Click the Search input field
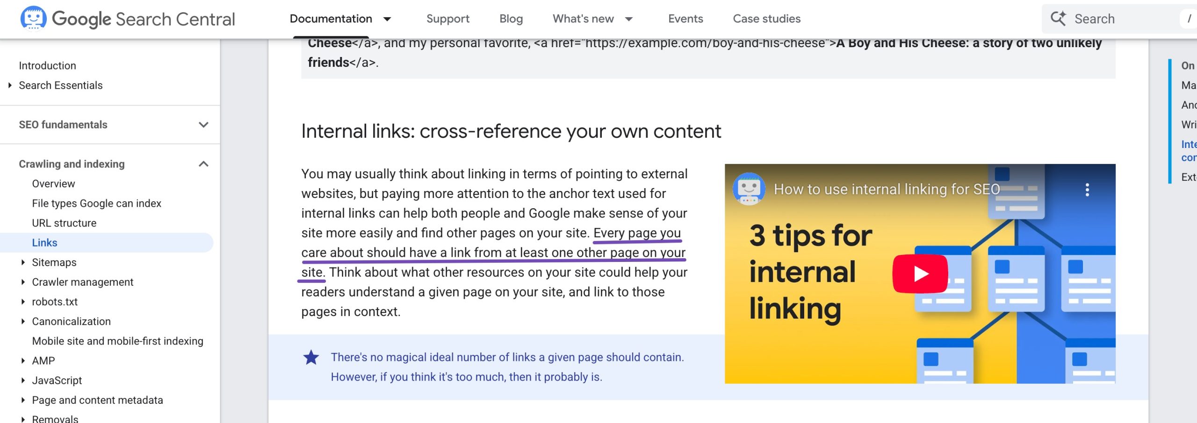Image resolution: width=1197 pixels, height=423 pixels. point(1122,19)
